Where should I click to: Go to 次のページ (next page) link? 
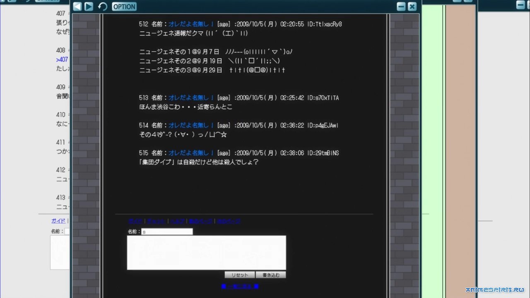(229, 221)
